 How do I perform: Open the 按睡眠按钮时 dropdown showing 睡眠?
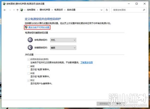pos(63,48)
